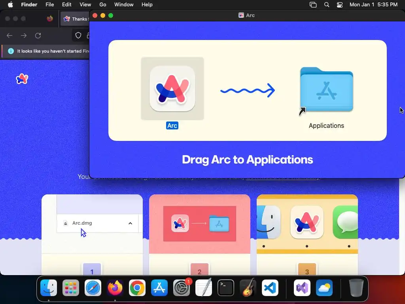Click the Arc icon in step 3 dock illustration
The width and height of the screenshot is (405, 304).
tap(307, 222)
